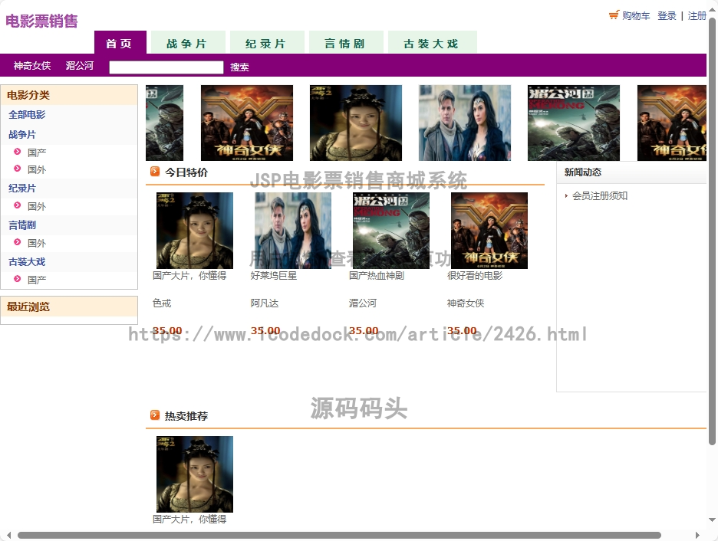The width and height of the screenshot is (718, 541).
Task: Select 全部电影 in the category sidebar
Action: [x=27, y=115]
